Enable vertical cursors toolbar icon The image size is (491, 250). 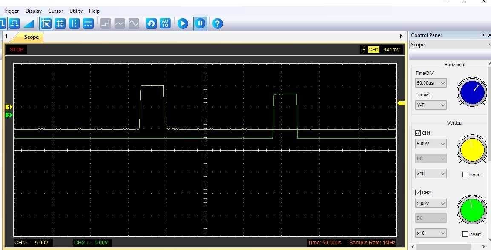74,23
